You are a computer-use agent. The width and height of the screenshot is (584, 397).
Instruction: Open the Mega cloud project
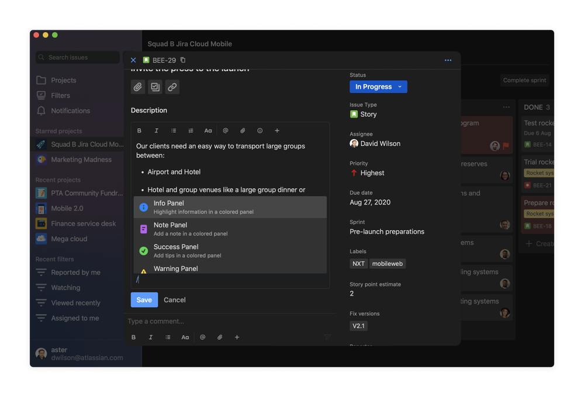point(61,239)
